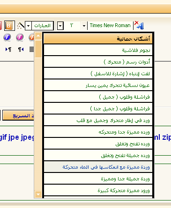
Task: Select نجوم فلاشية from the list
Action: (x=98, y=50)
